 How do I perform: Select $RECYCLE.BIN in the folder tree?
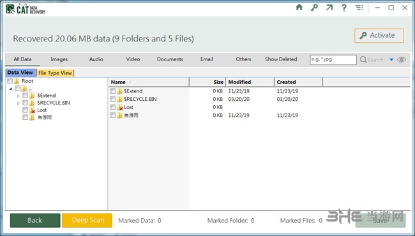click(x=54, y=103)
